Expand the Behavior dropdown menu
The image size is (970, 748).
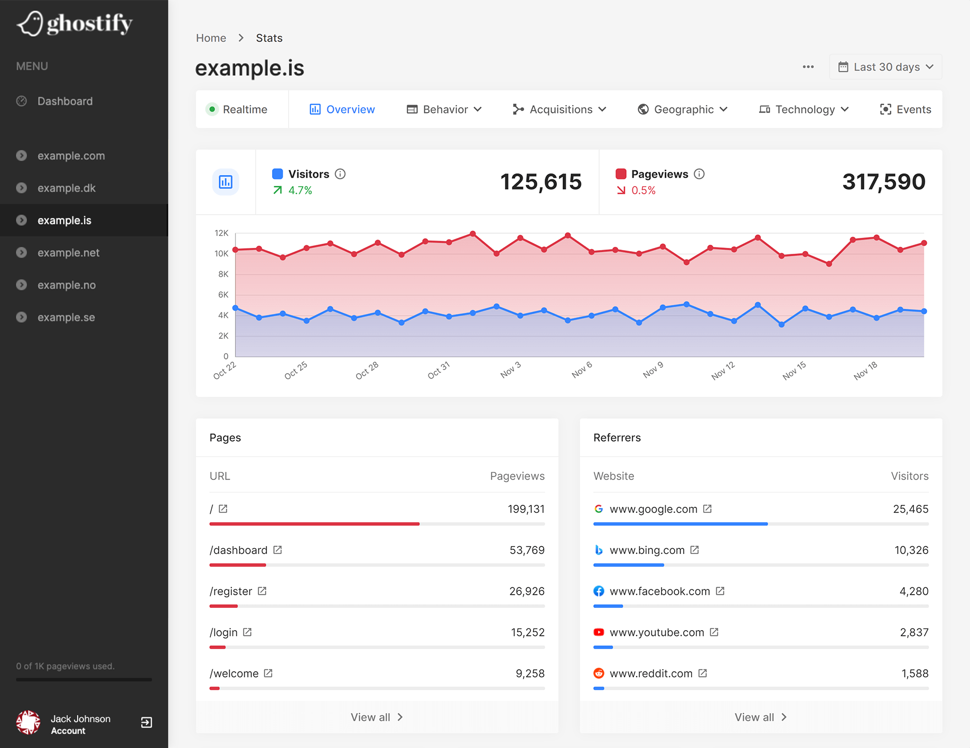click(x=444, y=109)
